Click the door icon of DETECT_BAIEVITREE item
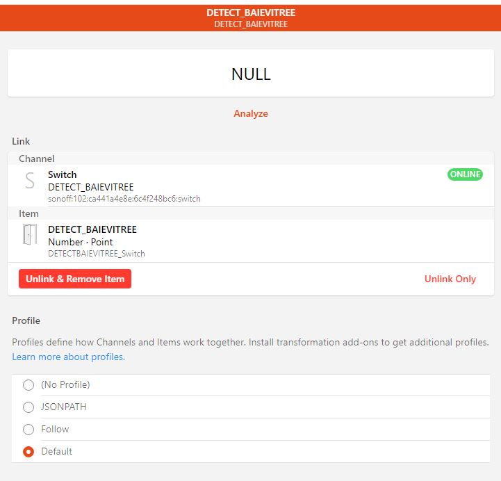The image size is (501, 481). 30,234
